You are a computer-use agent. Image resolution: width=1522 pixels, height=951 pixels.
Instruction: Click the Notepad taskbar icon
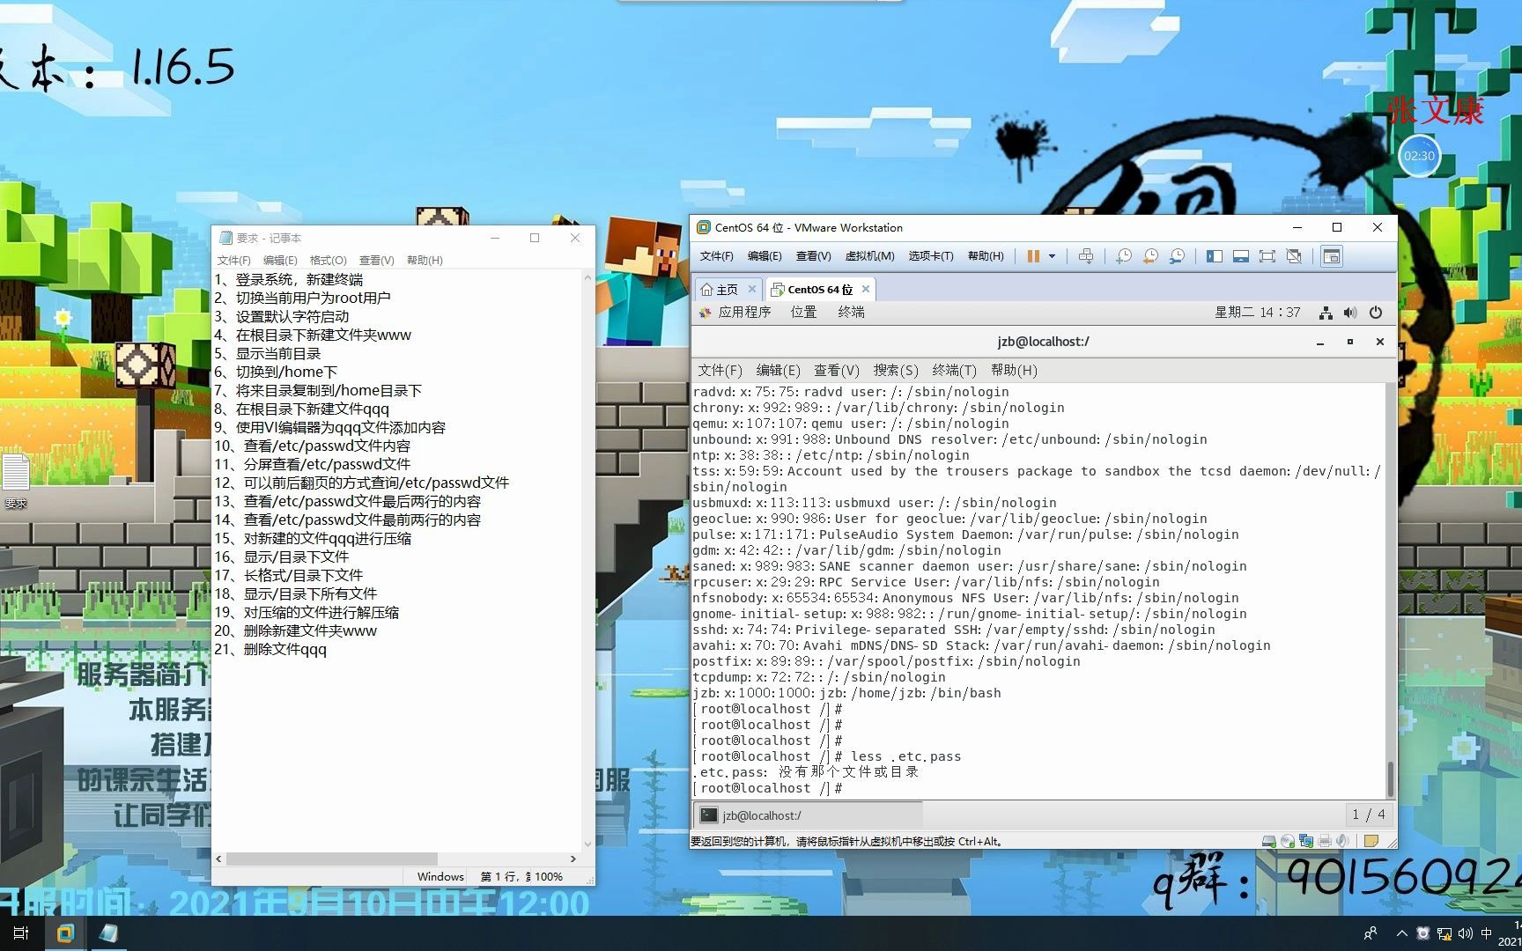point(108,933)
